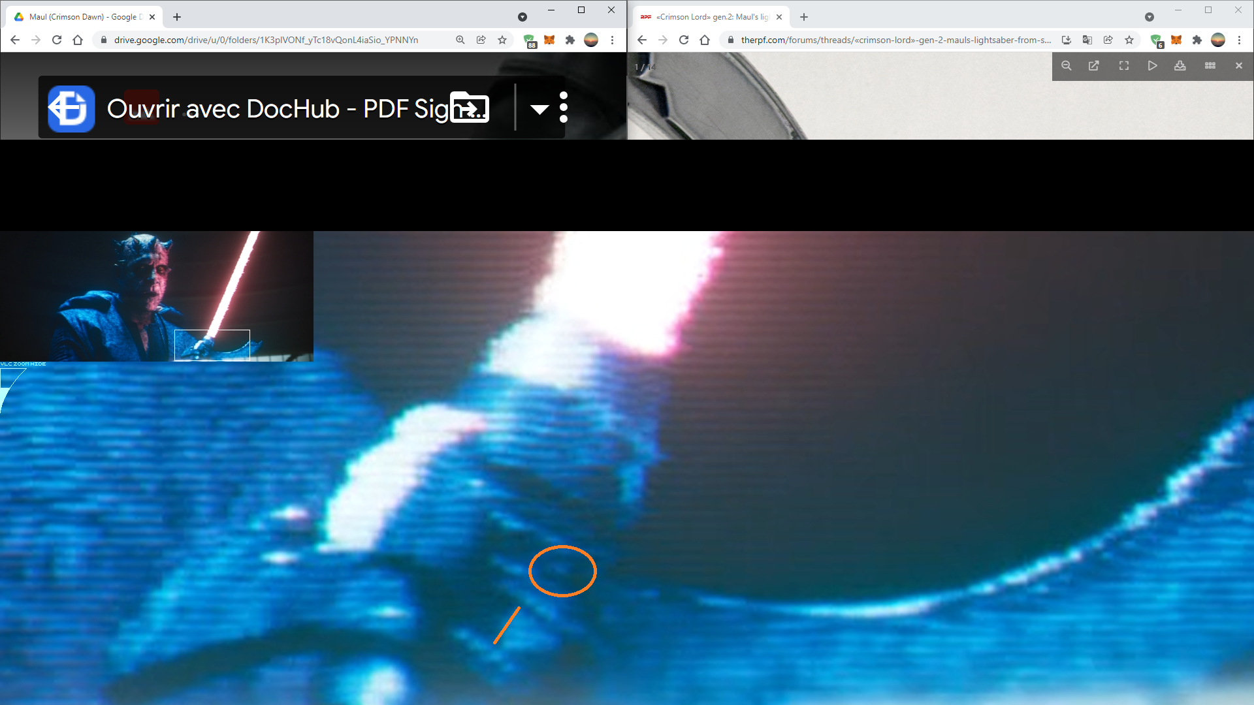Go back in the therpf window
This screenshot has width=1254, height=705.
(642, 40)
